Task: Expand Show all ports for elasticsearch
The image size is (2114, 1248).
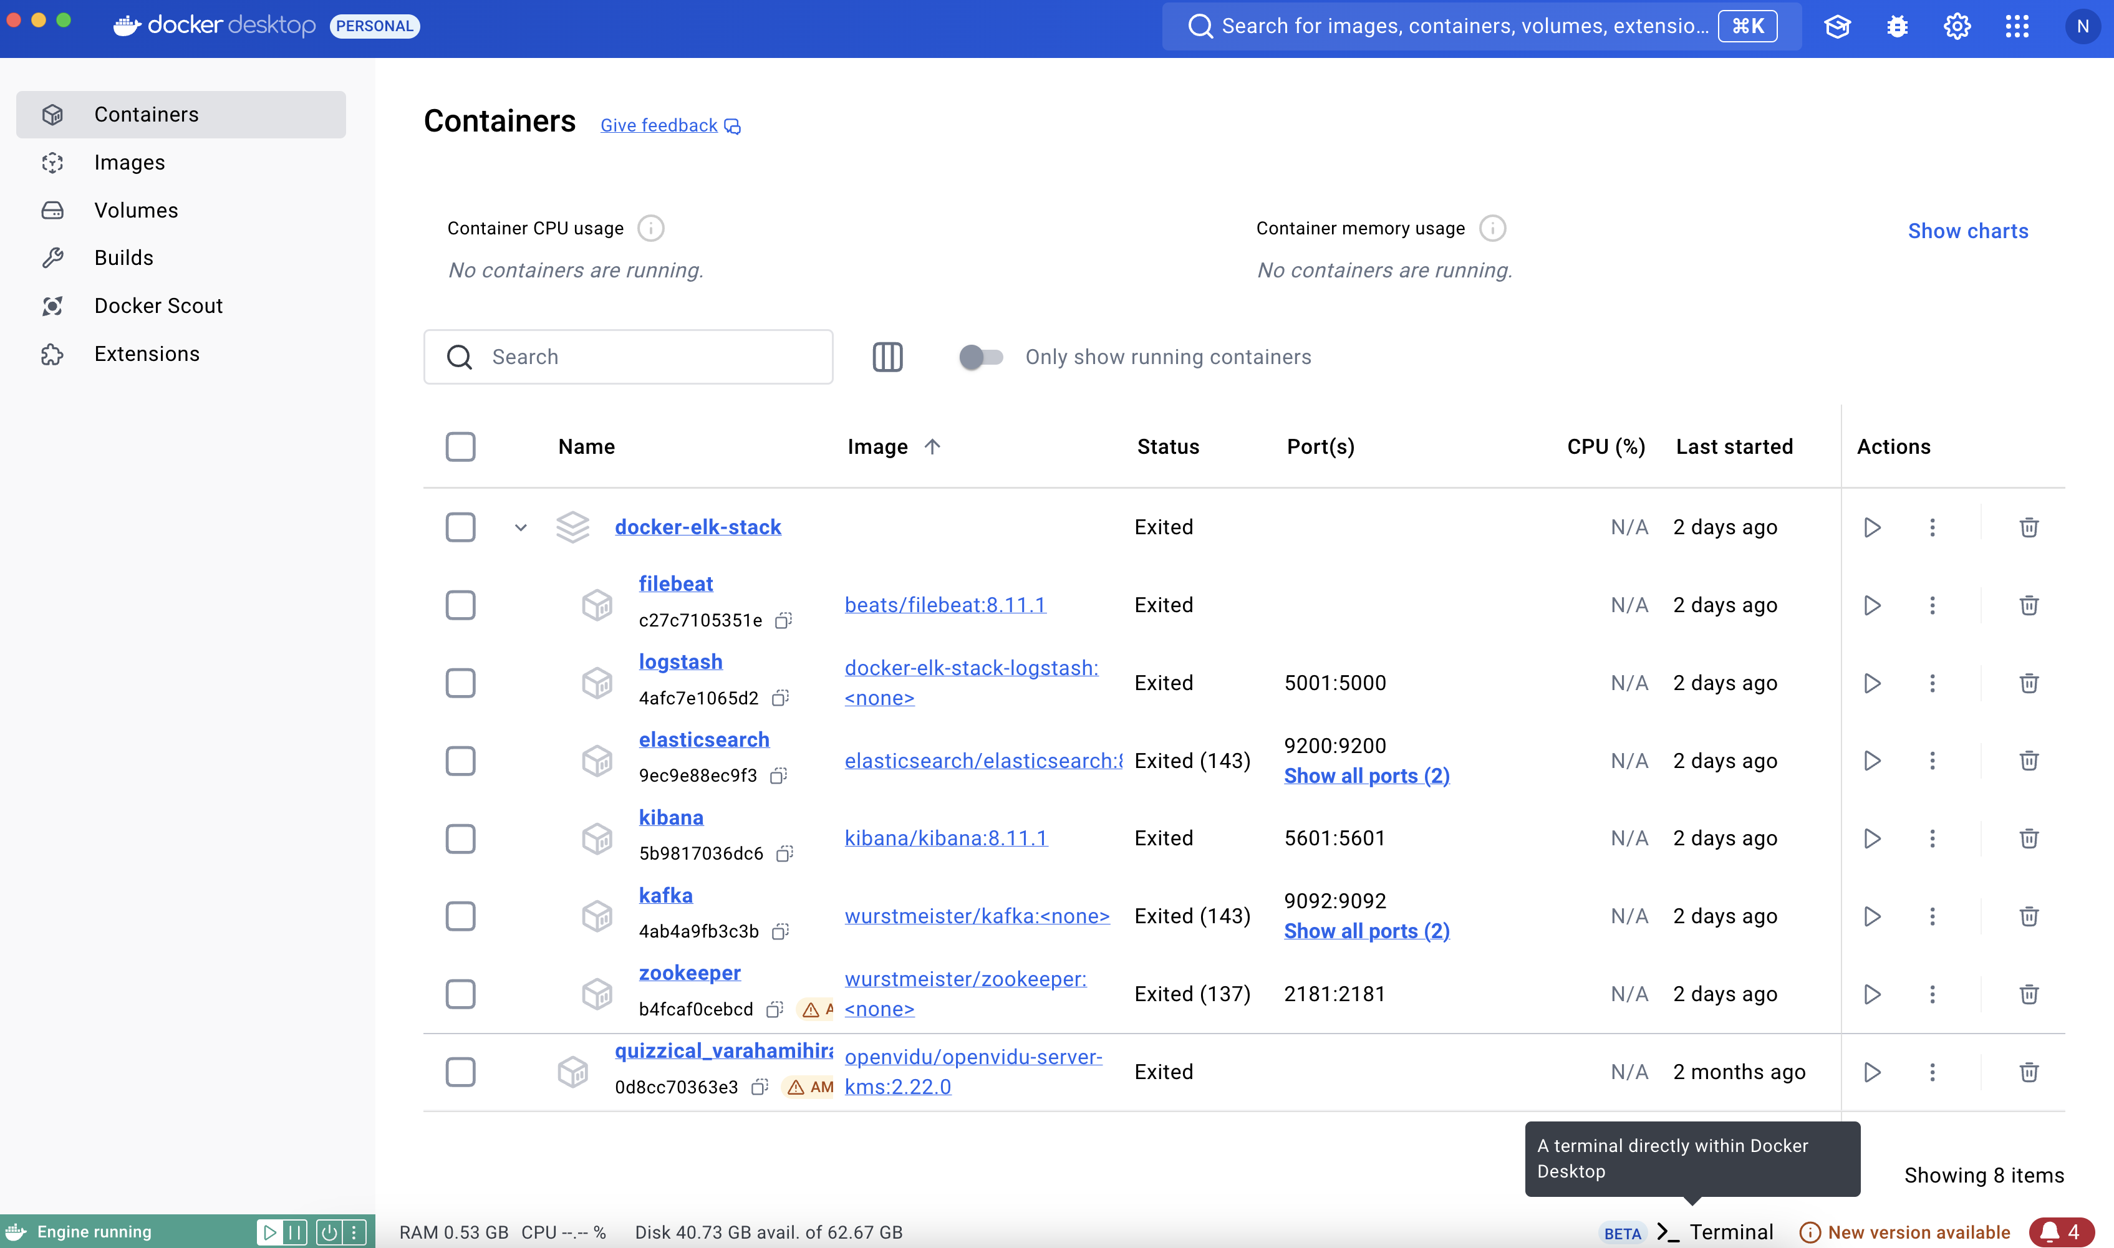Action: (x=1366, y=776)
